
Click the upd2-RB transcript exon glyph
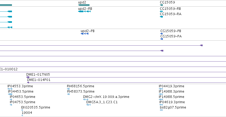(x=84, y=11)
